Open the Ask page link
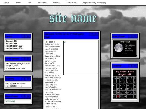Viewport: 146px width, 109px height. pos(29,3)
